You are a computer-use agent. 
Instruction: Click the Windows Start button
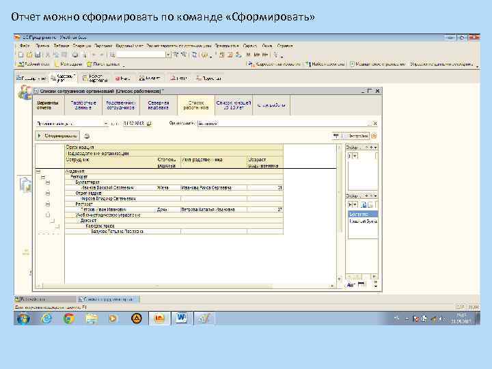click(23, 318)
